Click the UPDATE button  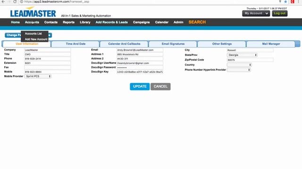(140, 86)
